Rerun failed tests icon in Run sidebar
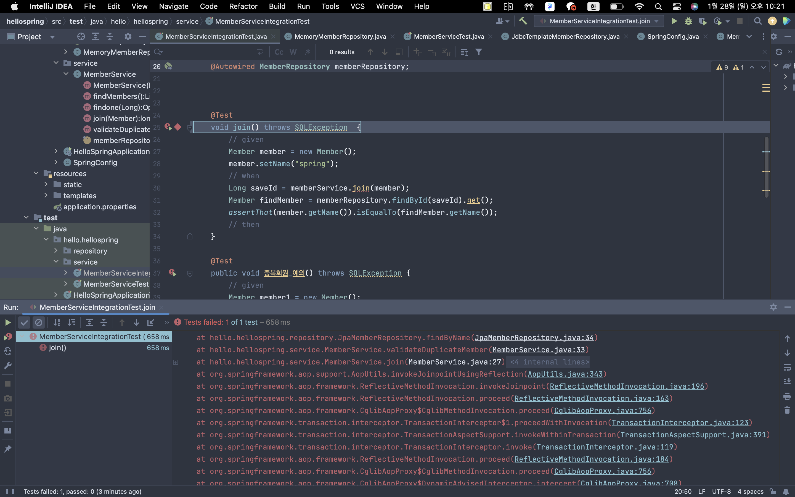Screen dimensions: 795x497 [7, 337]
